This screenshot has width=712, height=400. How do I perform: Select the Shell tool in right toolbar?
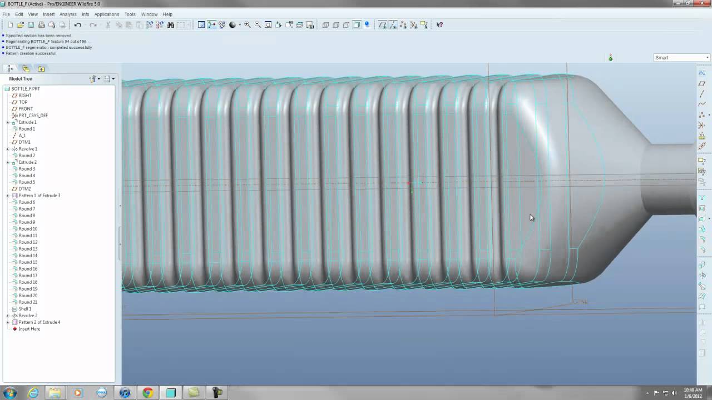[702, 208]
